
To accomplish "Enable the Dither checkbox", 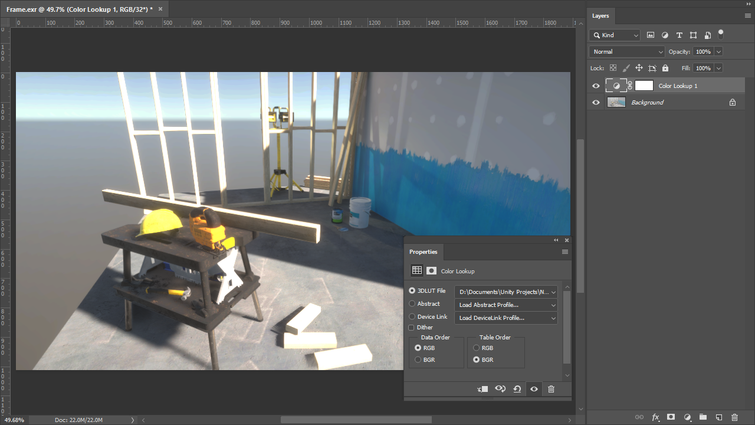I will [411, 328].
